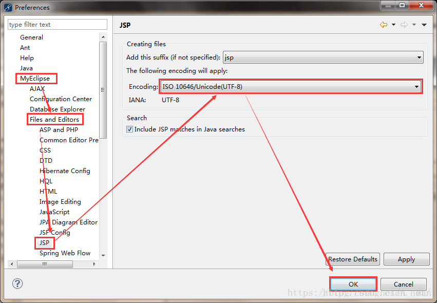Open back history dropdown arrow

click(x=393, y=25)
